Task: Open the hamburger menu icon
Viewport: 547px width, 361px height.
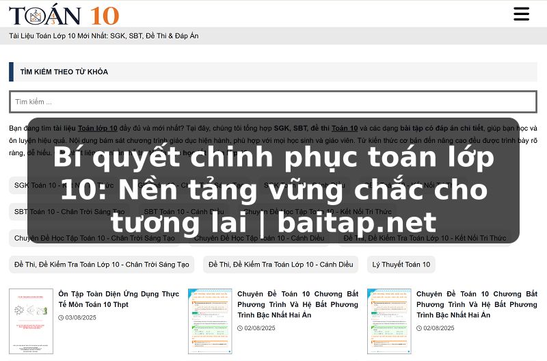Action: click(x=521, y=14)
